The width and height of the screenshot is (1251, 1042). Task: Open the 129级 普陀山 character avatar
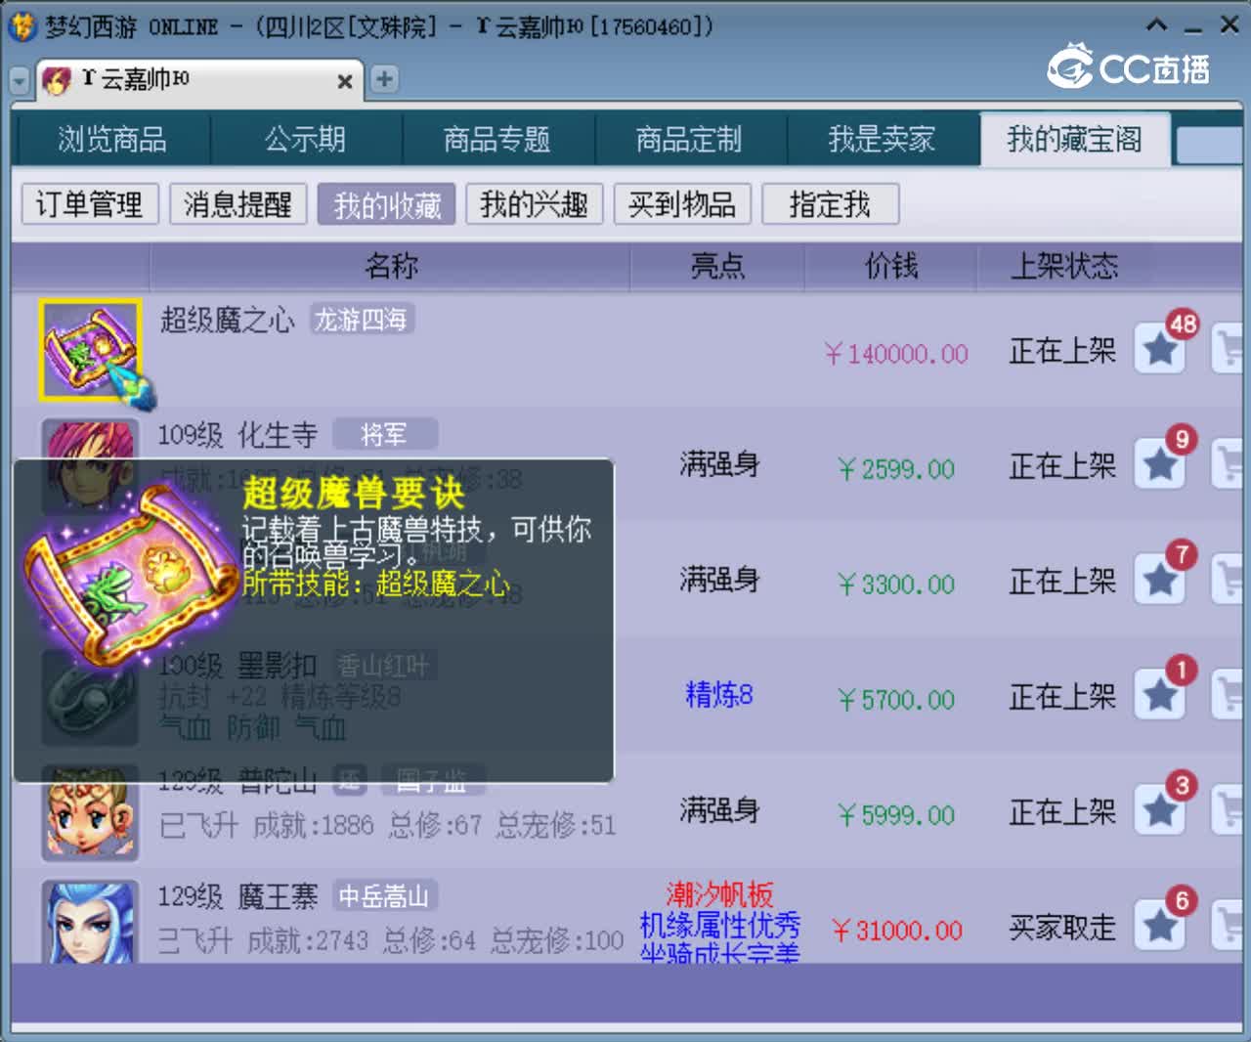click(x=90, y=815)
